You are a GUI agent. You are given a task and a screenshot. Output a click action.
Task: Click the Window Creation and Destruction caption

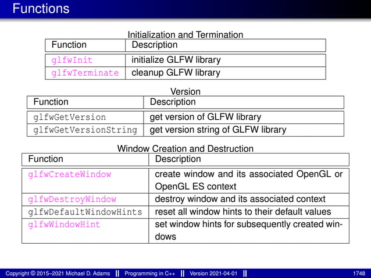point(185,148)
